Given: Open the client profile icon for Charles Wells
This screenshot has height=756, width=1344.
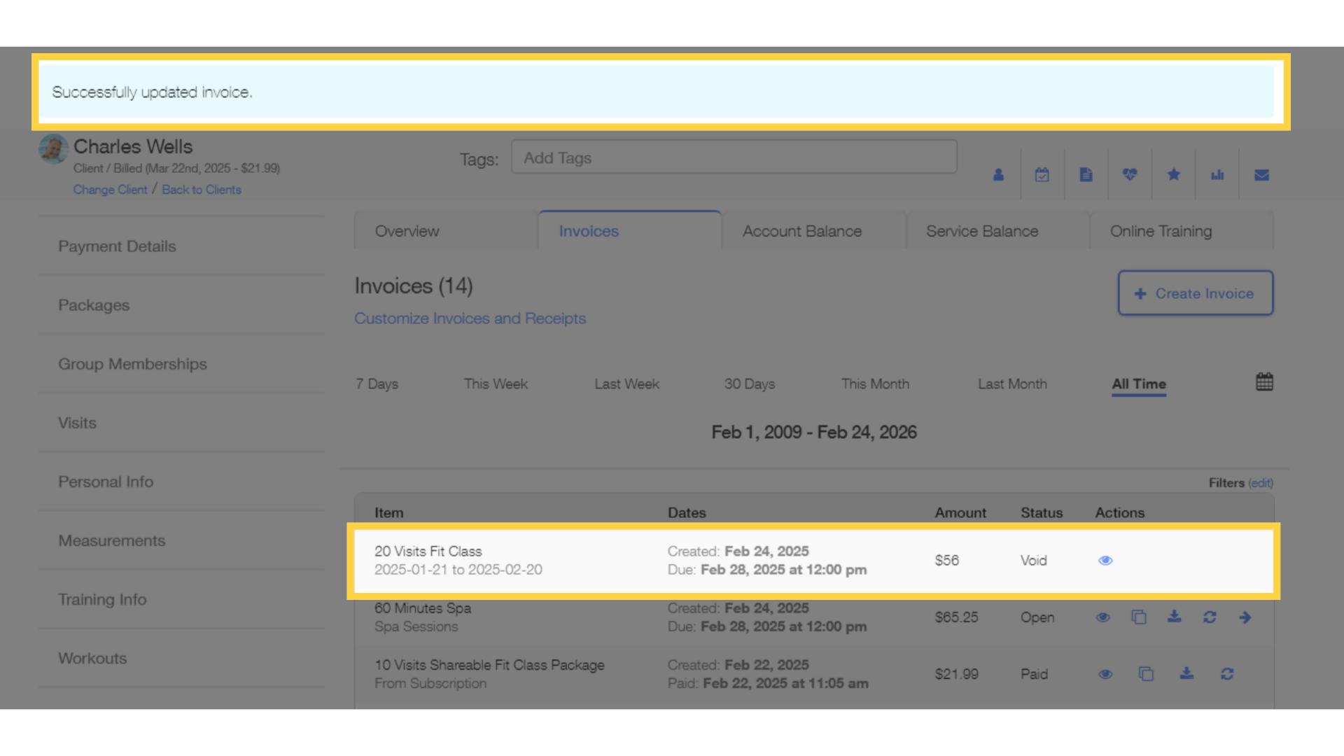Looking at the screenshot, I should click(x=998, y=175).
